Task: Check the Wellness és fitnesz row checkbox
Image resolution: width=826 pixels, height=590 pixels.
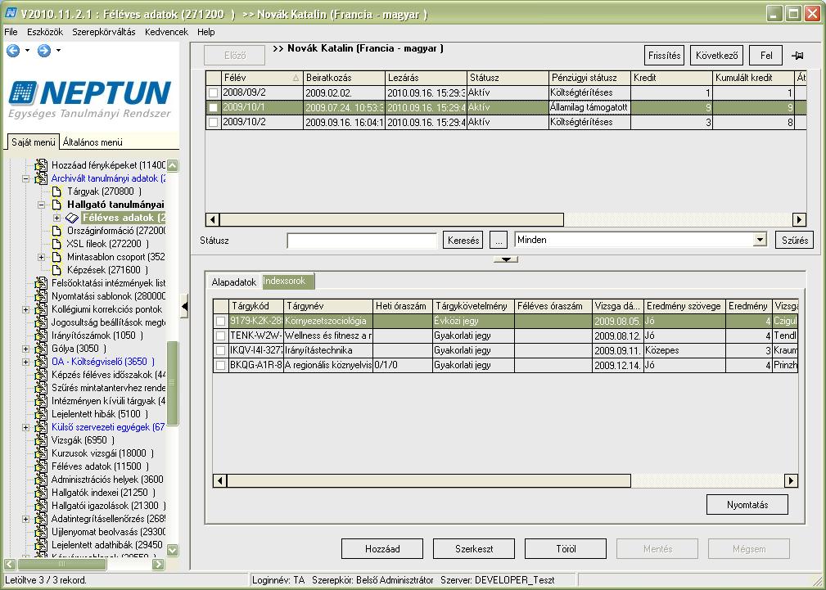Action: 221,336
